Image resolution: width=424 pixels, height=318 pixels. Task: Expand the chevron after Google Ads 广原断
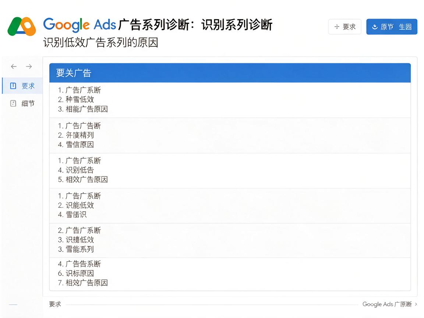pos(416,304)
